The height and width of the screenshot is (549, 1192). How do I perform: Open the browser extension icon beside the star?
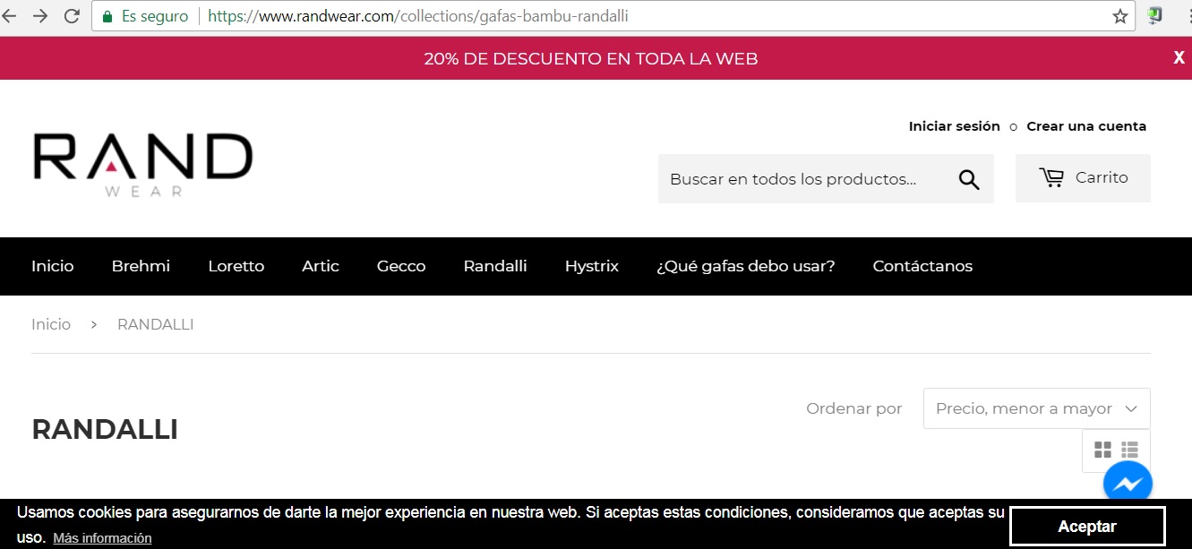[x=1155, y=16]
